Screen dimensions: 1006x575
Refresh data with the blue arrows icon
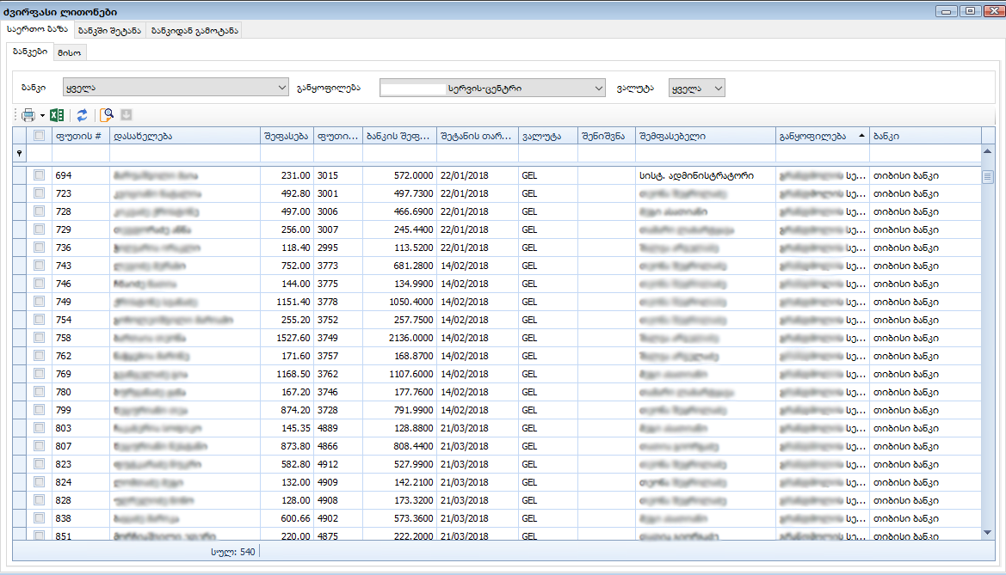click(x=82, y=115)
